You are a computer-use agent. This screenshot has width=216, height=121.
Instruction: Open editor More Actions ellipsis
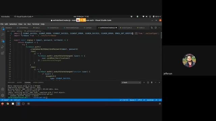[159, 28]
